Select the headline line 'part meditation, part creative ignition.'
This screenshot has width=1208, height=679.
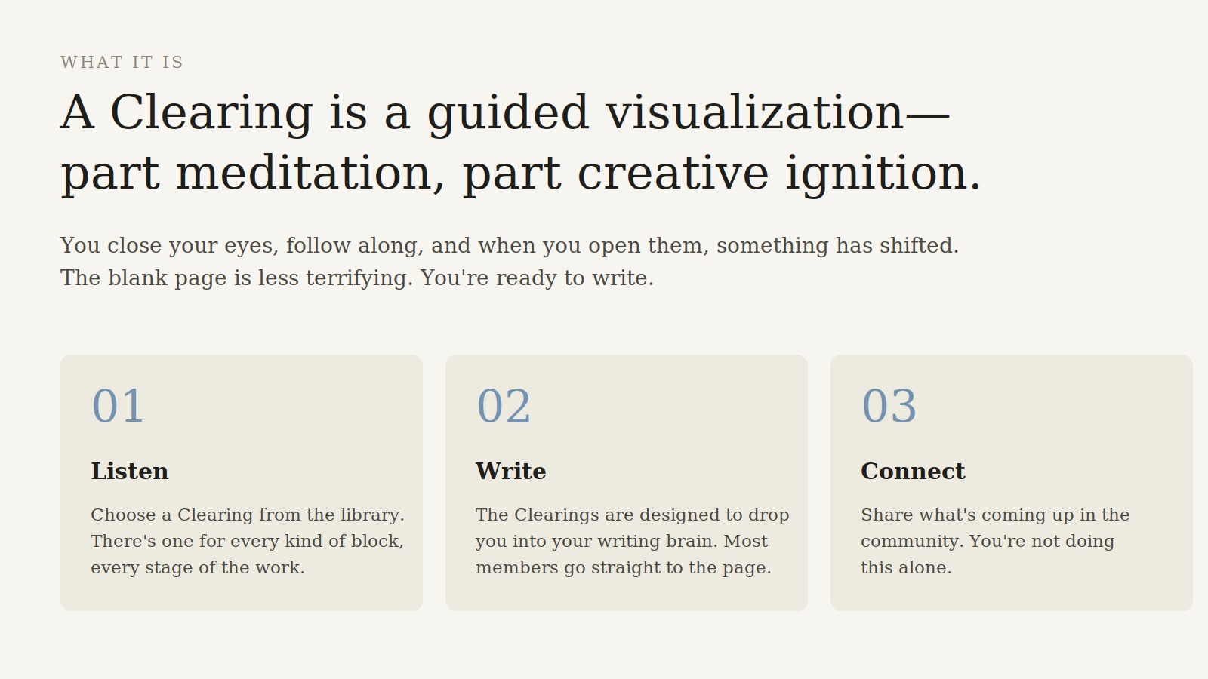521,174
